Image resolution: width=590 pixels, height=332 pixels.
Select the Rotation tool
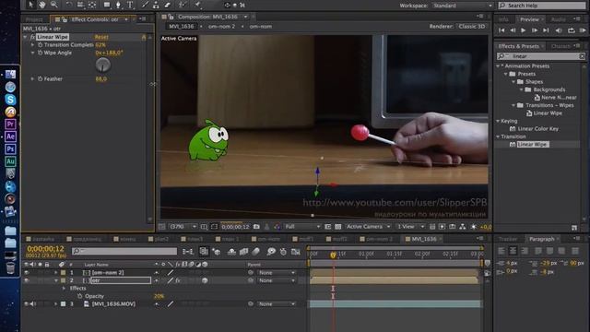[x=69, y=5]
